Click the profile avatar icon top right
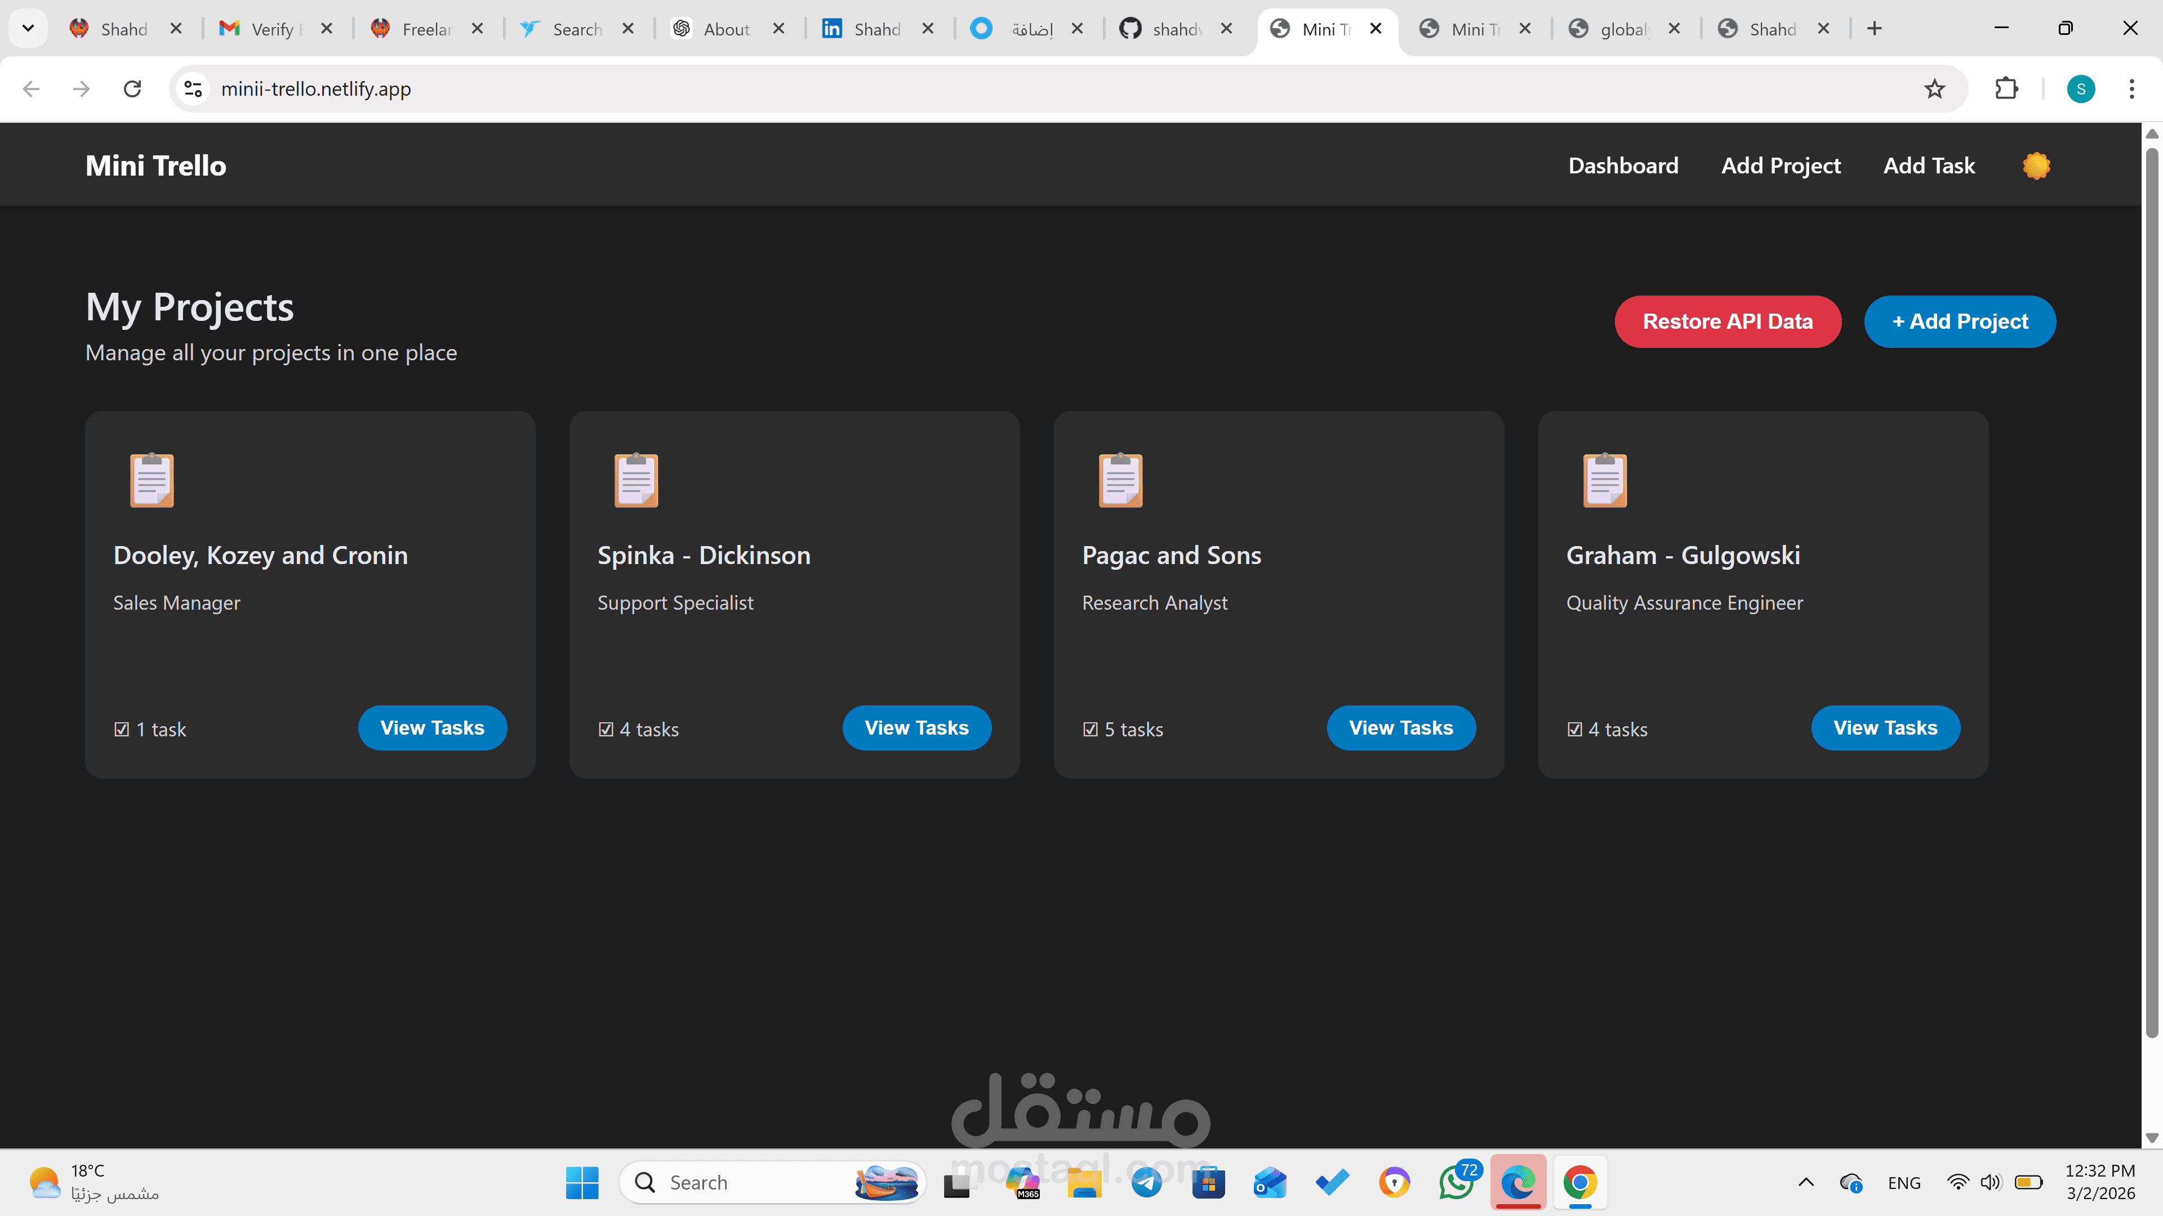The image size is (2163, 1216). pyautogui.click(x=2080, y=88)
